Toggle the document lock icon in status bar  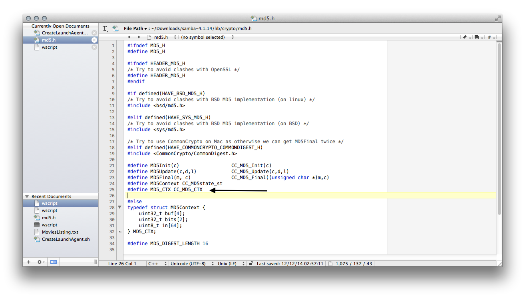coord(251,264)
